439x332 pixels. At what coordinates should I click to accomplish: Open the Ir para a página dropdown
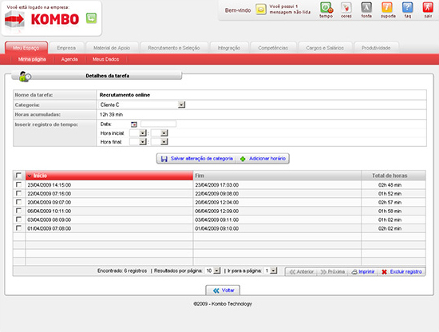[x=274, y=271]
